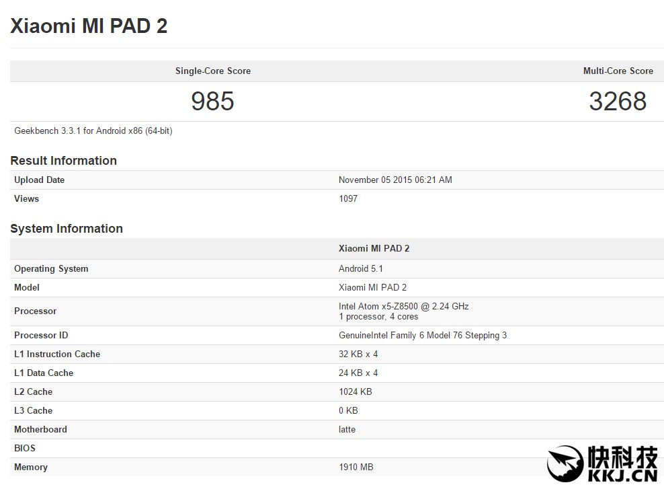Select the 'Upload Date' row label

[x=40, y=180]
